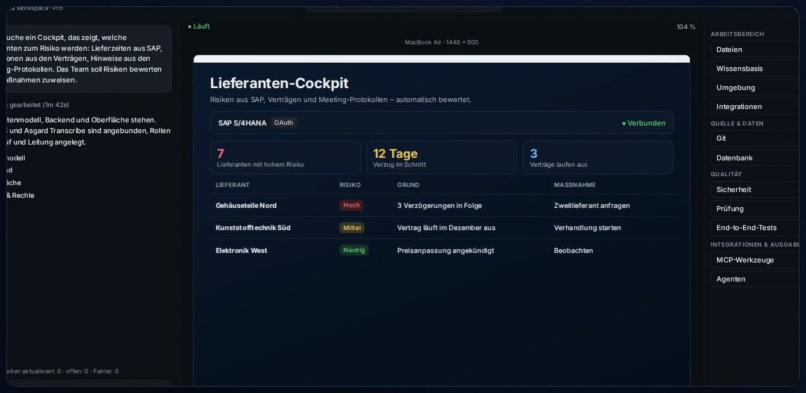This screenshot has height=393, width=806.
Task: Click the OAuth badge
Action: coord(284,123)
